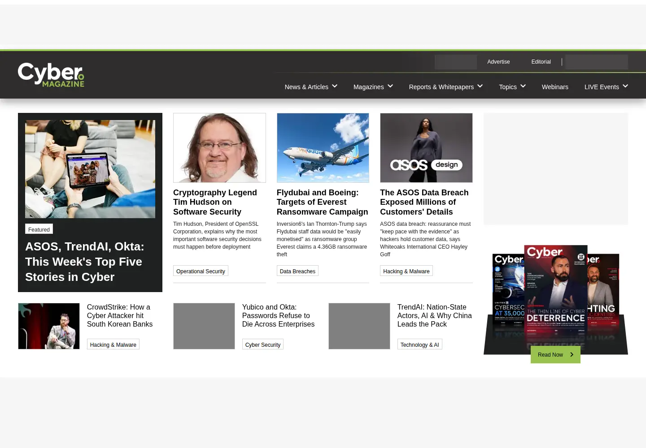Viewport: 646px width, 448px height.
Task: Expand the News & Articles chevron
Action: (x=335, y=86)
